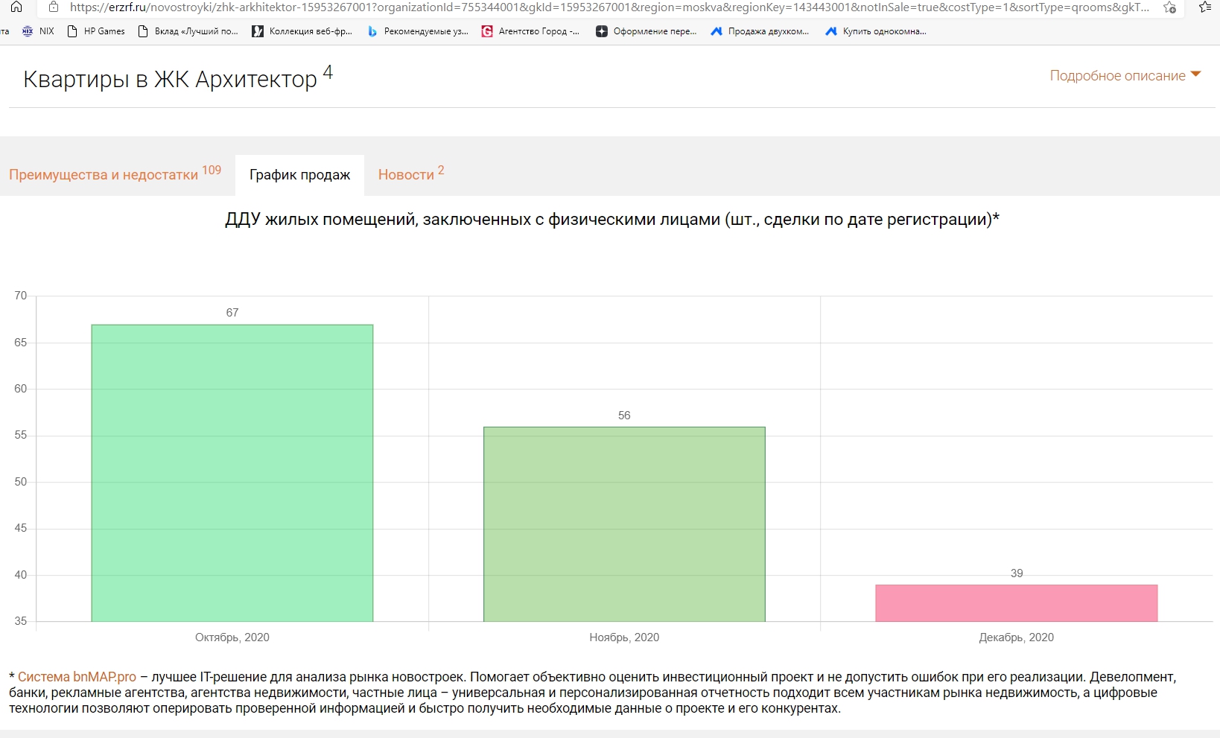Open the HP Games bookmark
The width and height of the screenshot is (1220, 738).
96,31
